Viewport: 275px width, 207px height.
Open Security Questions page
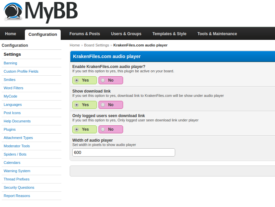click(x=19, y=187)
